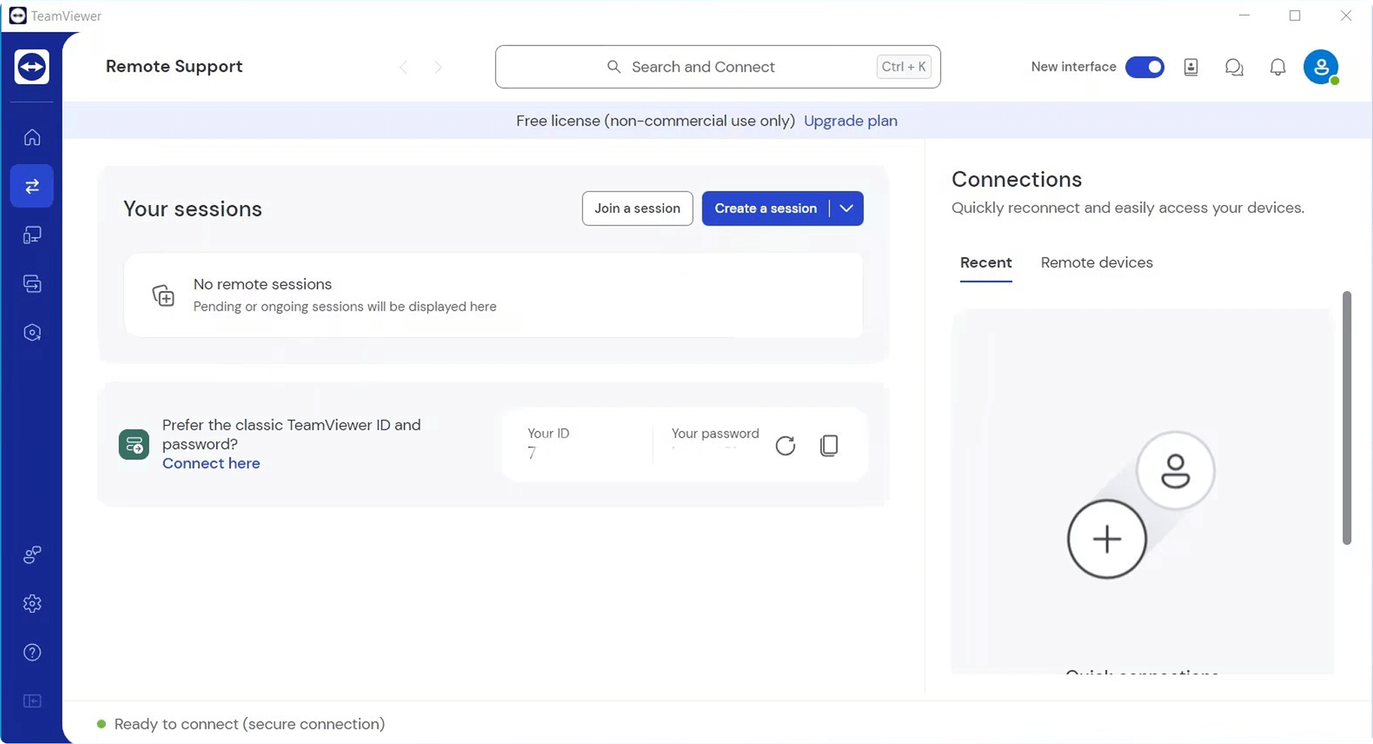Open the hexagon eye sidebar icon
1373x744 pixels.
(32, 332)
